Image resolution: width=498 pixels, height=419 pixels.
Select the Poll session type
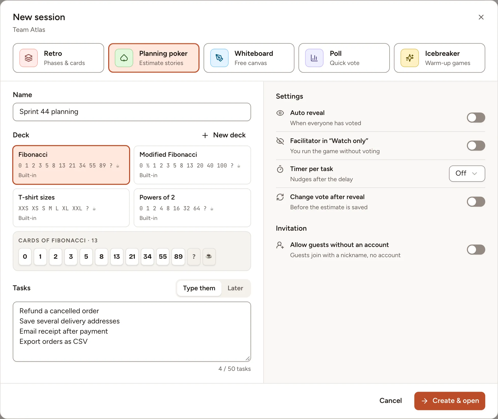point(344,58)
